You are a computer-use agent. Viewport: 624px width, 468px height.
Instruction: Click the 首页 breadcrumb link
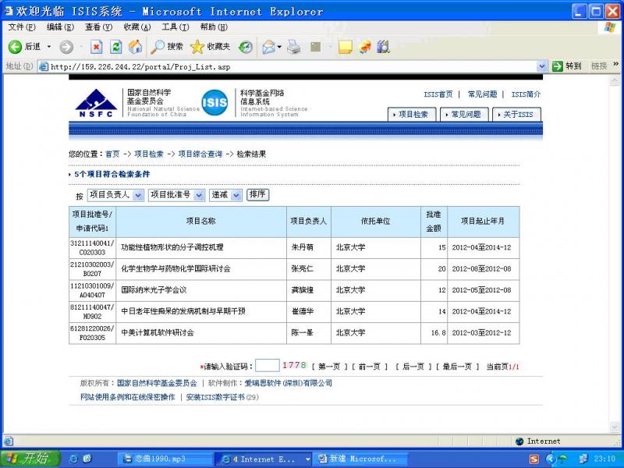(112, 154)
